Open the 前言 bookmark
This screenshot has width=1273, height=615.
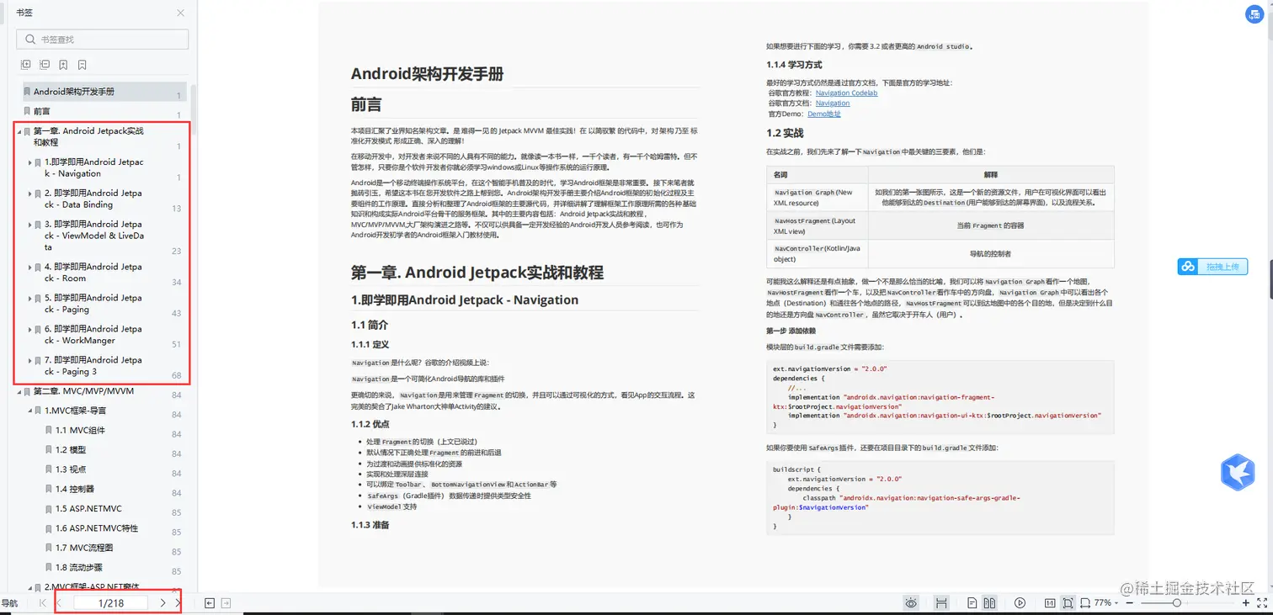(x=42, y=111)
